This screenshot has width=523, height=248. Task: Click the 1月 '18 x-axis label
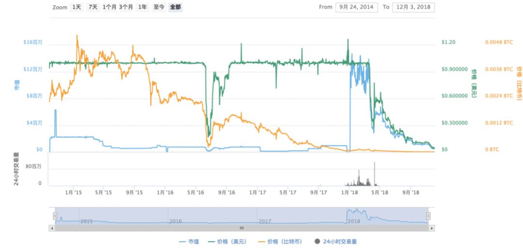coord(350,192)
